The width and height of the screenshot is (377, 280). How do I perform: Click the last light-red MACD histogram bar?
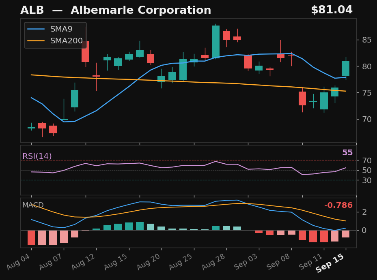click(345, 234)
